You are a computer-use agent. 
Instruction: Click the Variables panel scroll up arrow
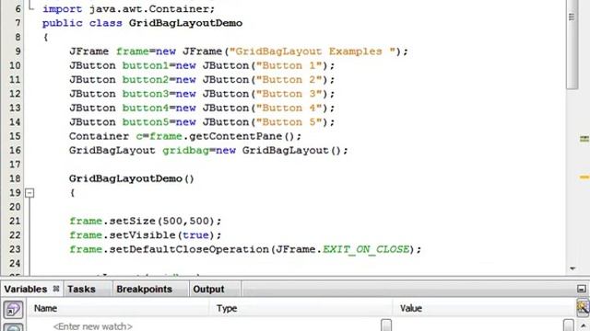584,325
